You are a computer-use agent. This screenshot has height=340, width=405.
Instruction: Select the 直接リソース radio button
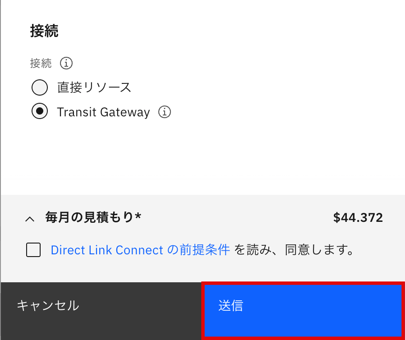[x=40, y=87]
